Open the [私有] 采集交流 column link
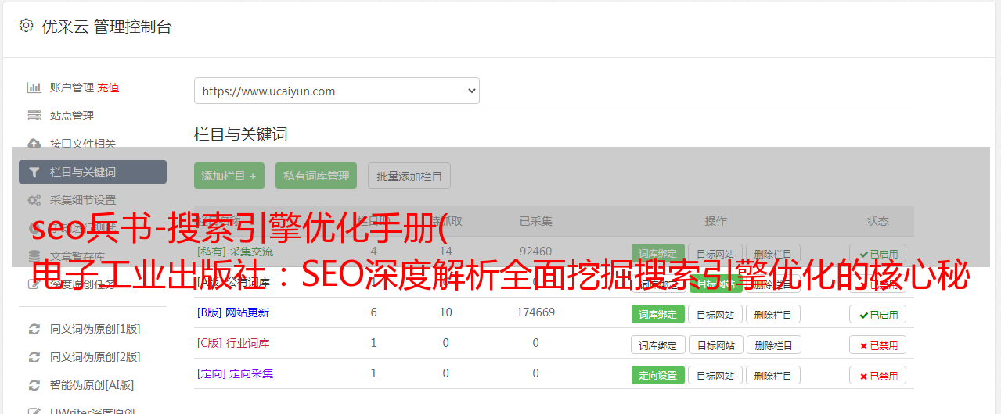Image resolution: width=1001 pixels, height=414 pixels. coord(235,252)
